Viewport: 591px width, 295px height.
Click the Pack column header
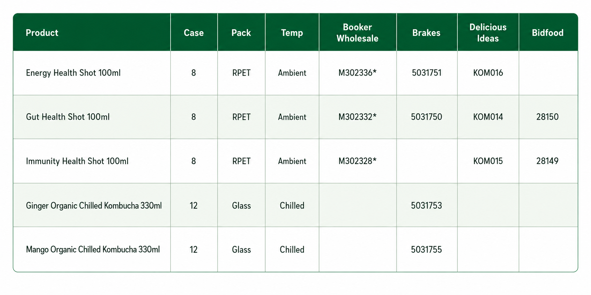[x=241, y=33]
